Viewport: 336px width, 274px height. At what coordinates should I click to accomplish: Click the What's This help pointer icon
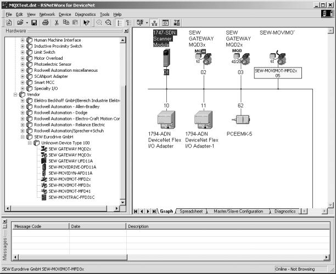(x=86, y=22)
